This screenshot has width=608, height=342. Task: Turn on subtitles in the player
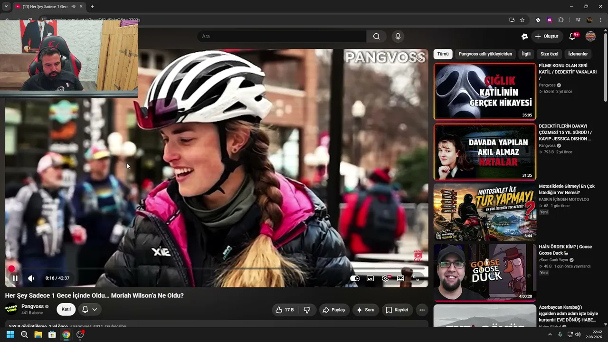coord(370,278)
